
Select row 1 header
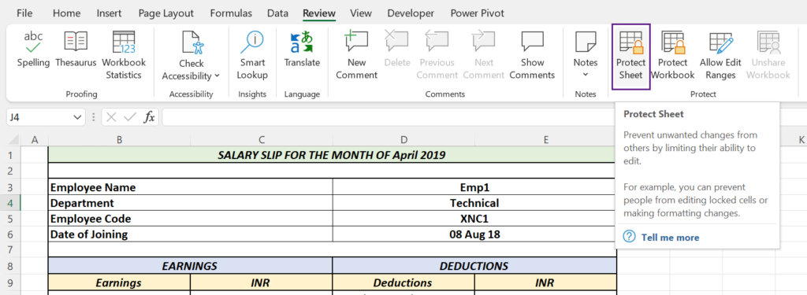point(10,155)
